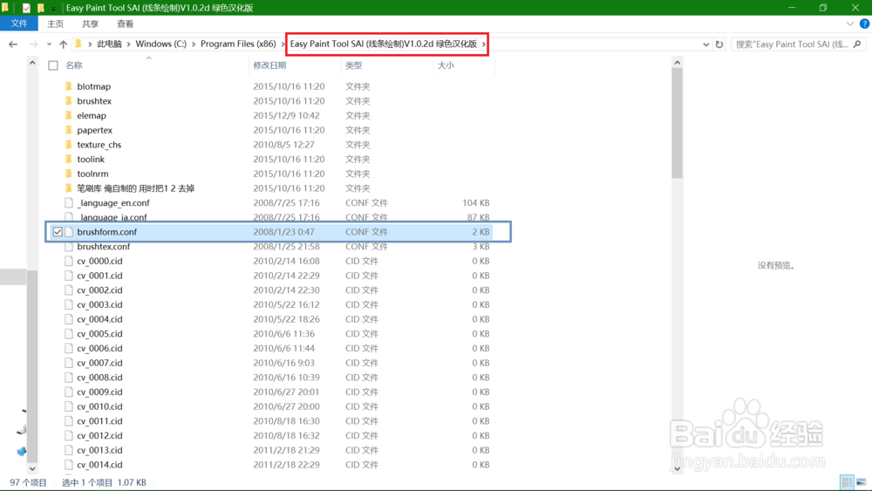Navigate to Windows (C:) in breadcrumb
The height and width of the screenshot is (491, 872).
(160, 44)
